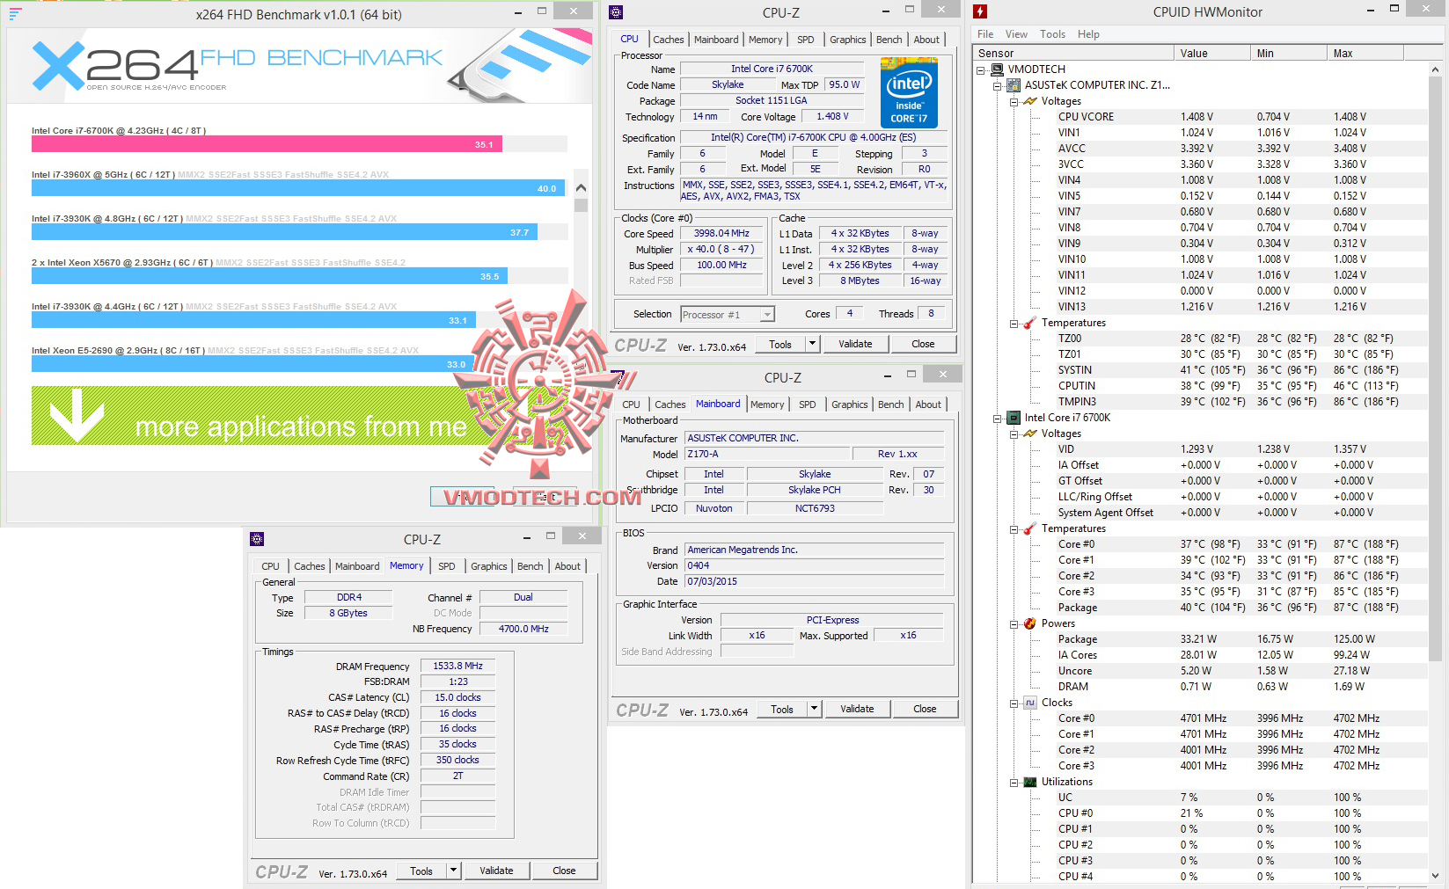Select the ASUSTeK motherboard icon in sensor tree
Viewport: 1449px width, 889px height.
tap(1014, 85)
